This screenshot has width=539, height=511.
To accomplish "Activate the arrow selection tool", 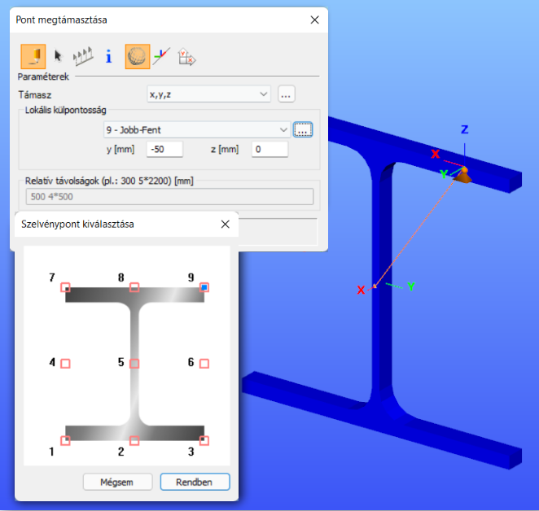I will [x=58, y=56].
